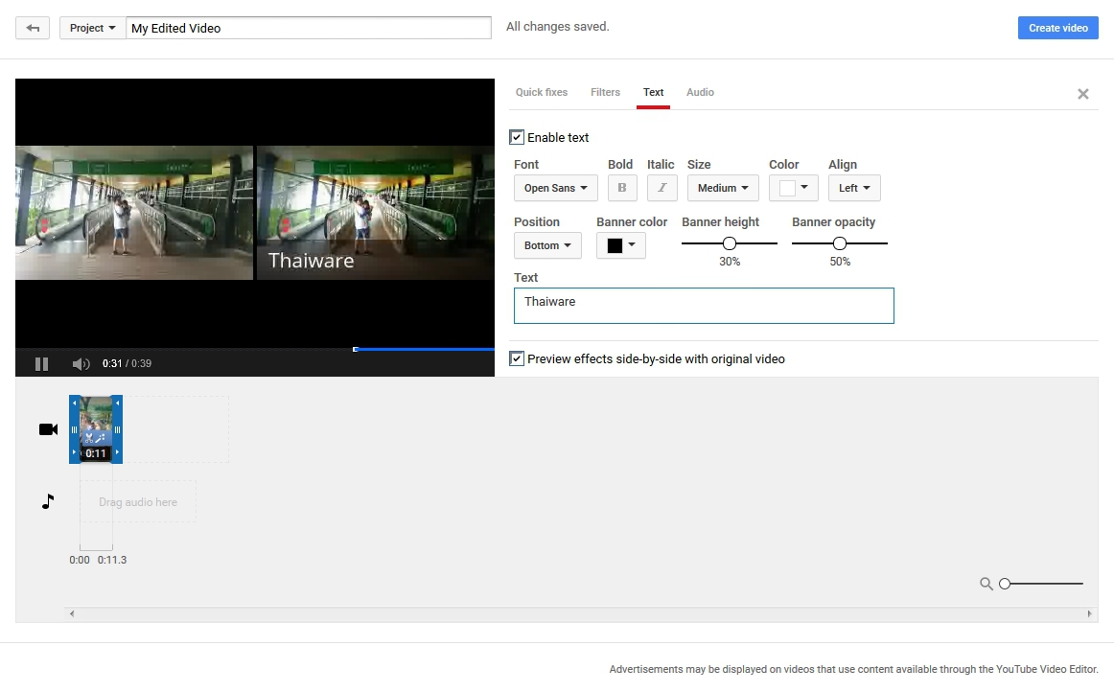Image resolution: width=1114 pixels, height=692 pixels.
Task: Switch to the Audio tab
Action: pyautogui.click(x=700, y=93)
